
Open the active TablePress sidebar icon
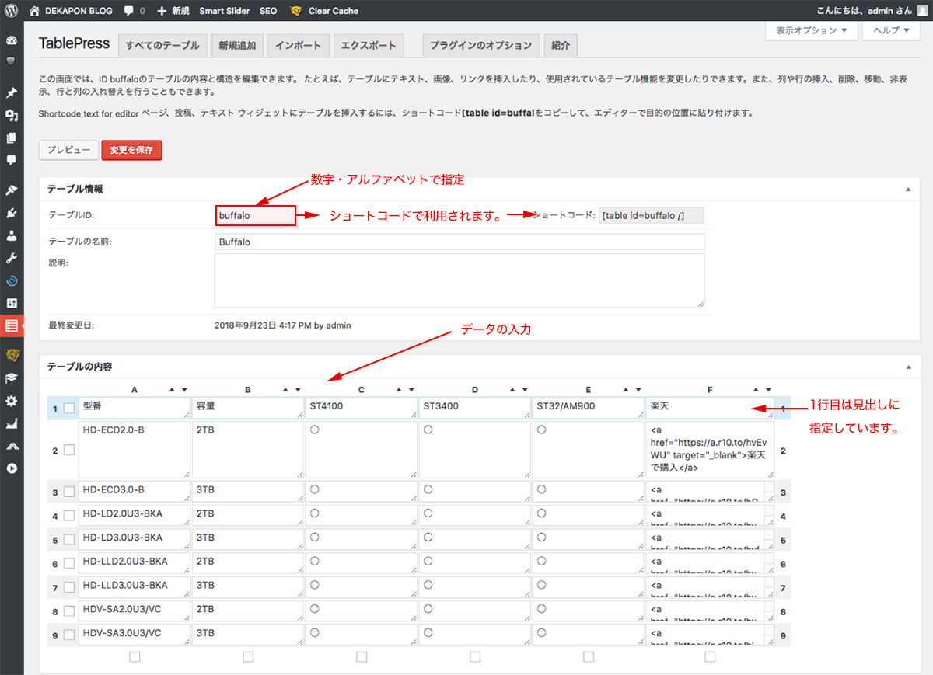coord(12,325)
